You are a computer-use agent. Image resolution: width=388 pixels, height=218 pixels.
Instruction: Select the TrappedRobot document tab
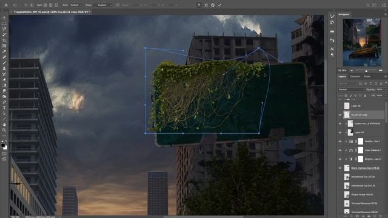click(x=52, y=12)
